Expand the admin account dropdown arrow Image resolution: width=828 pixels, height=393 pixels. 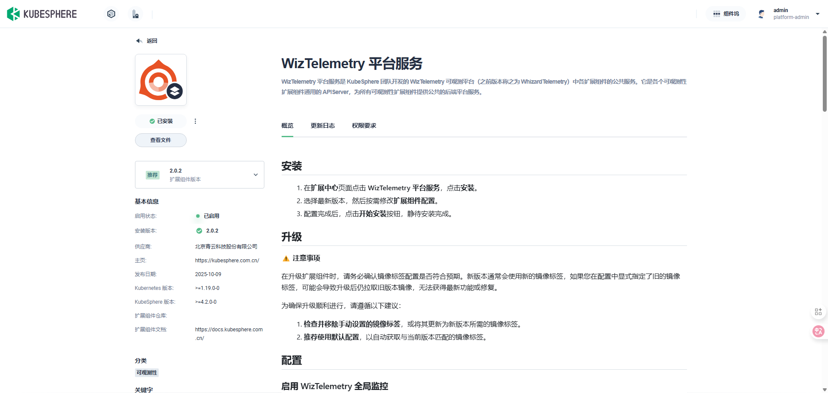(x=817, y=14)
